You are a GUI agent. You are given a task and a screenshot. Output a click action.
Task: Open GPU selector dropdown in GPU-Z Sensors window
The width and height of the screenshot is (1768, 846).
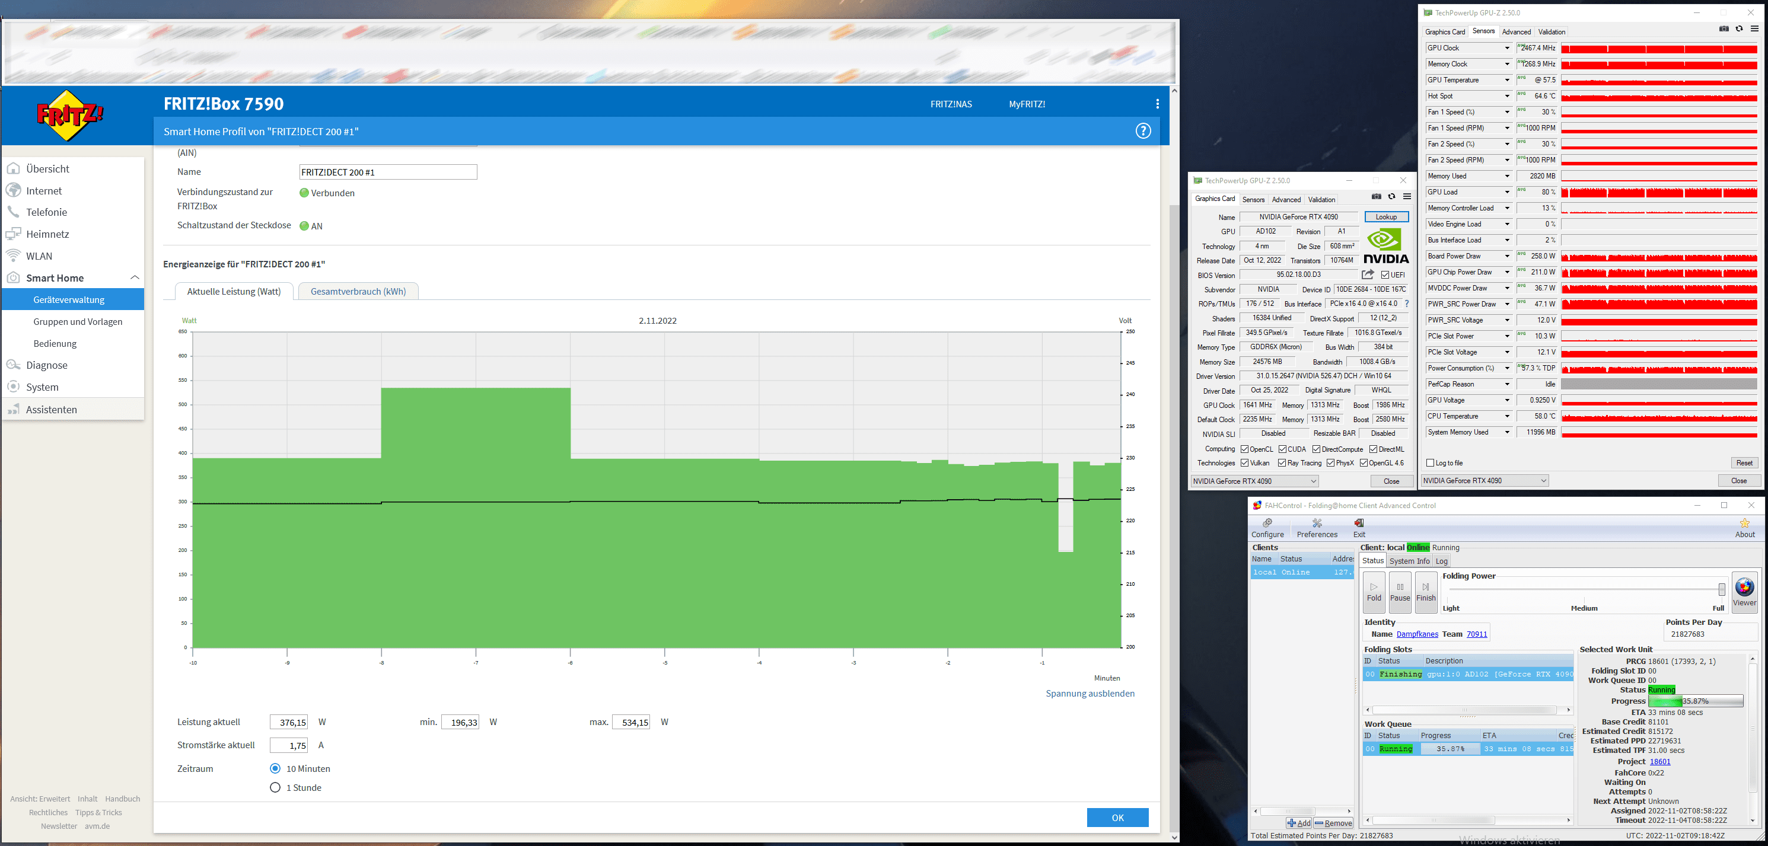tap(1485, 480)
